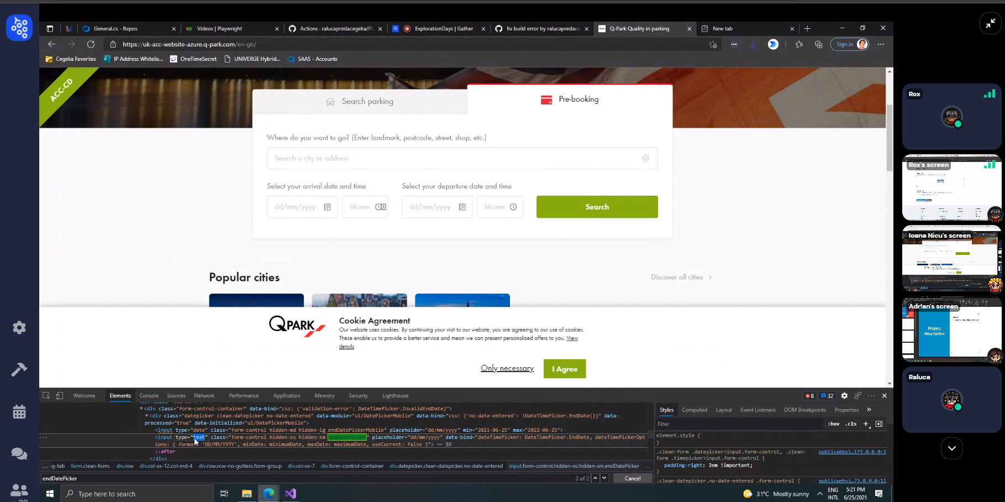
Task: Open DevTools Console tab
Action: pyautogui.click(x=149, y=395)
